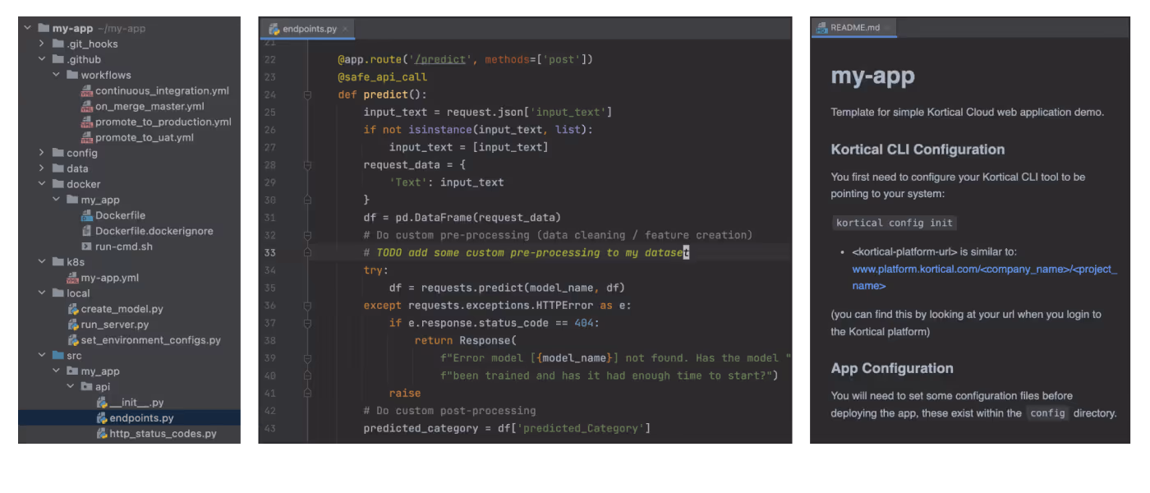Image resolution: width=1150 pixels, height=493 pixels.
Task: Click the http_status_codes.py file icon
Action: [100, 433]
